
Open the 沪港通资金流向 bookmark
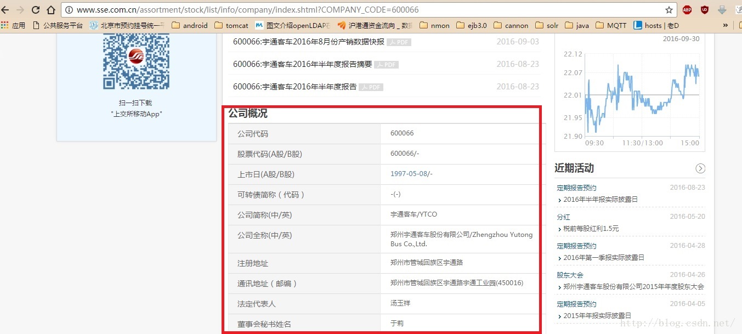point(375,25)
